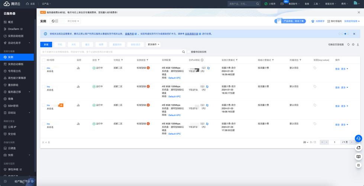Screen dimensions: 364x186
Task: Click the filter icon beside 状态 column header
Action: pyautogui.click(x=99, y=60)
